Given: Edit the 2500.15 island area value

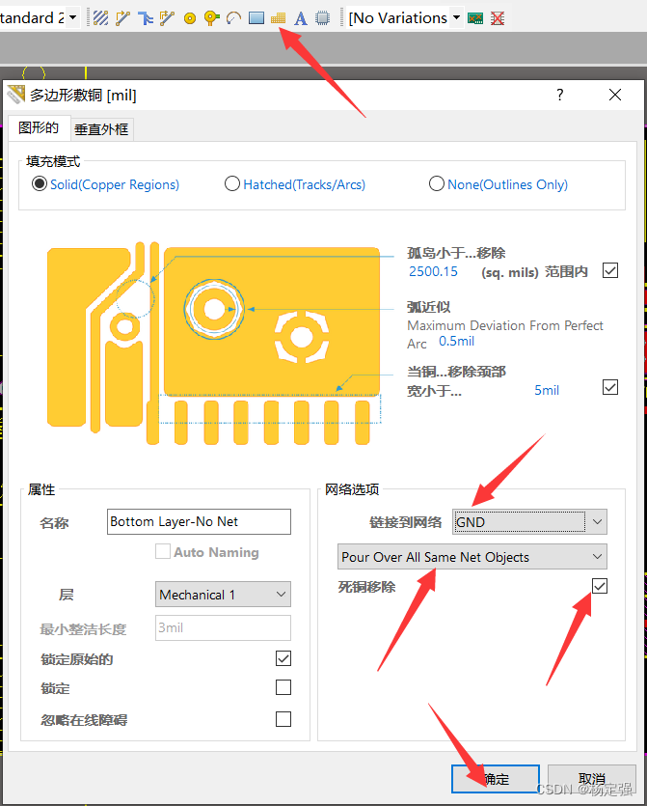Looking at the screenshot, I should (433, 271).
